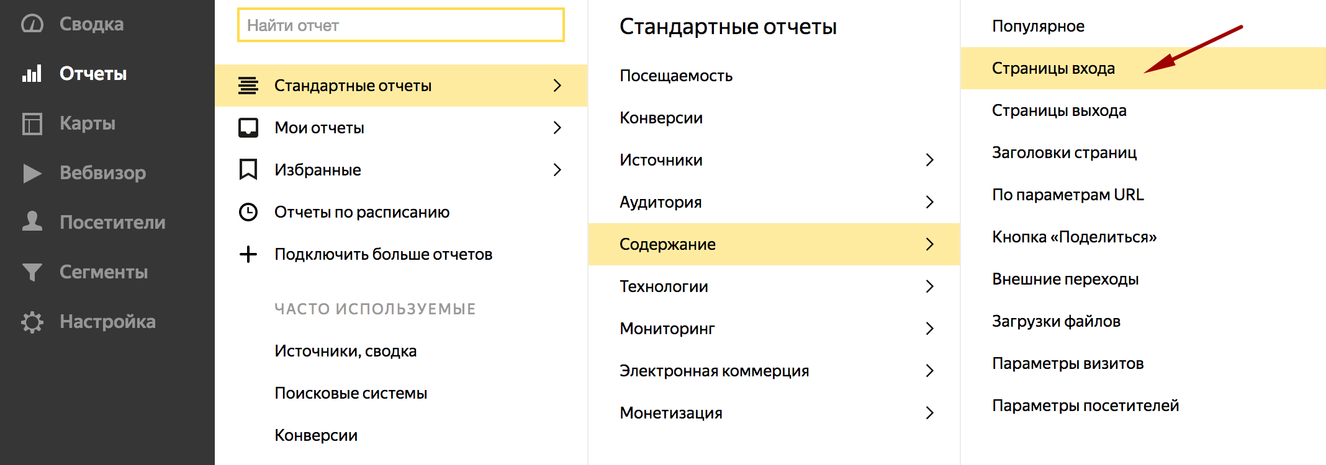
Task: Click the Посетители person icon
Action: pos(32,221)
